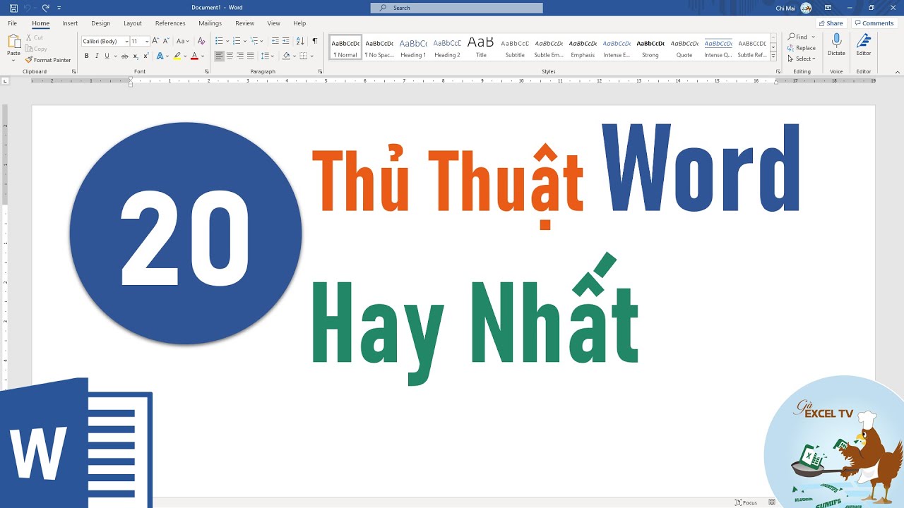Image resolution: width=904 pixels, height=508 pixels.
Task: Apply Text Effects and Typography
Action: (x=160, y=56)
